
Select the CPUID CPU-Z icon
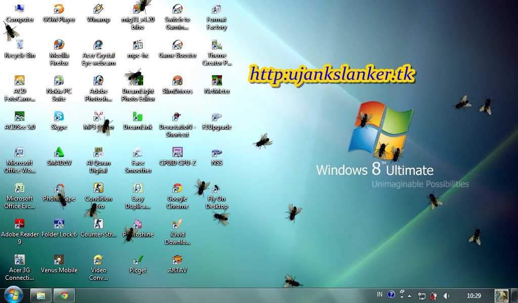[178, 156]
